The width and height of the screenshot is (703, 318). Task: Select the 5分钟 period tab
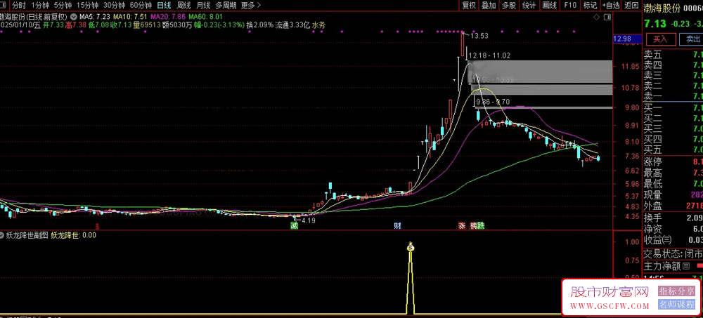(x=63, y=6)
